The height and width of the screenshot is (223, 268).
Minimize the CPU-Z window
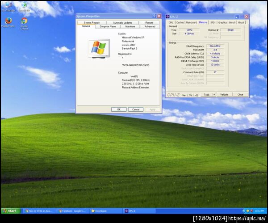coord(237,17)
